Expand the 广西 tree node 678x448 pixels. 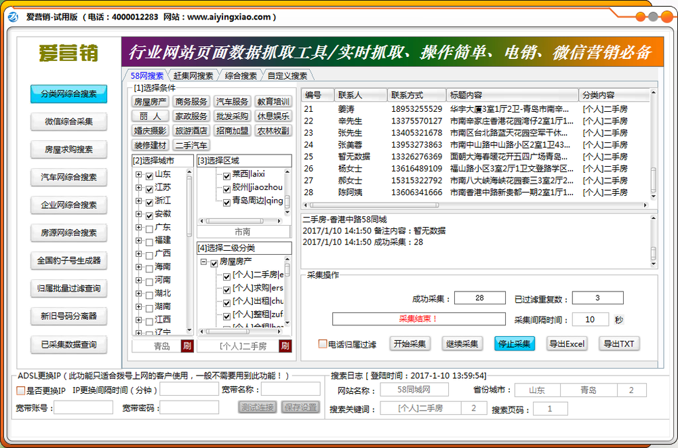coord(138,254)
